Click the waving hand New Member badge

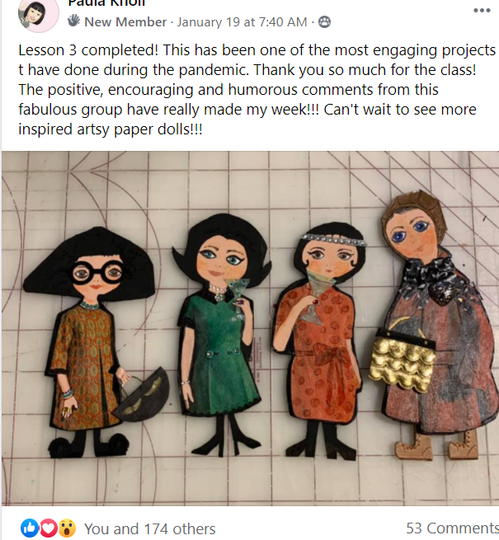[73, 21]
